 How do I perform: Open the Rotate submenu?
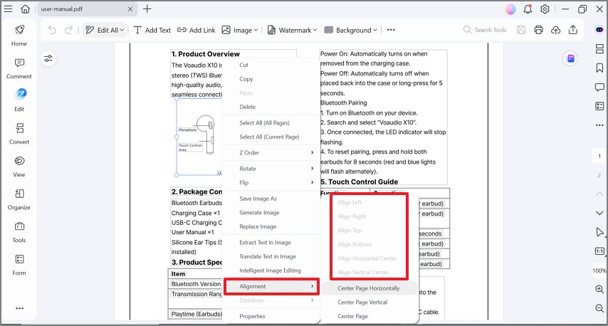click(x=271, y=169)
